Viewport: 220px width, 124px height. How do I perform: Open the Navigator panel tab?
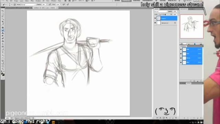(x=184, y=9)
